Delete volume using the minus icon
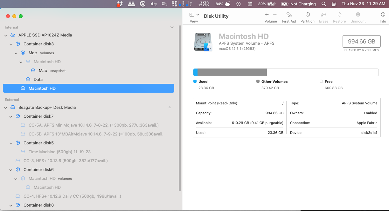Viewport: 389px width, 211px height. coord(275,15)
